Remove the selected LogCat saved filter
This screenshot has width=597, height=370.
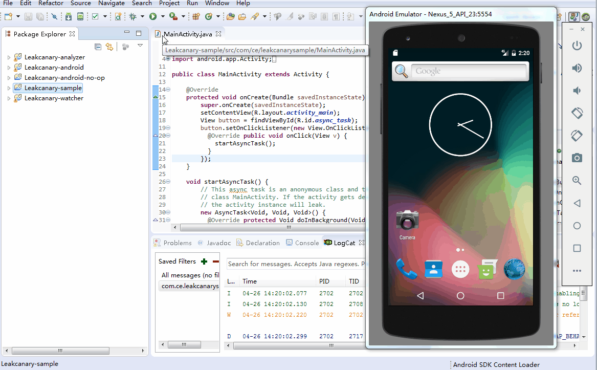coord(216,262)
